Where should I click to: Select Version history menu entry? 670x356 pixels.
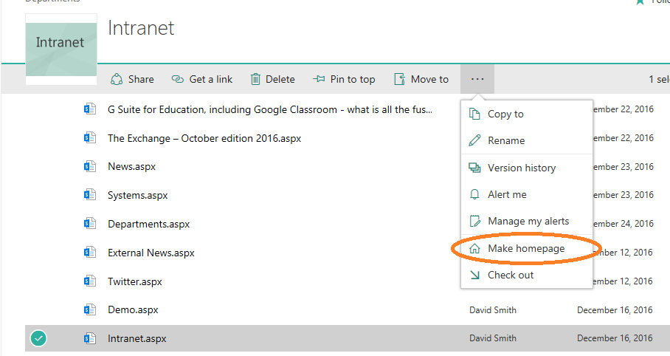coord(526,168)
